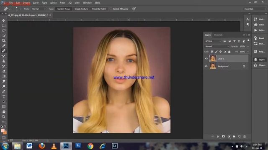Create a new adjustment layer icon
Viewport: 268px width, 150px height.
[x=229, y=136]
